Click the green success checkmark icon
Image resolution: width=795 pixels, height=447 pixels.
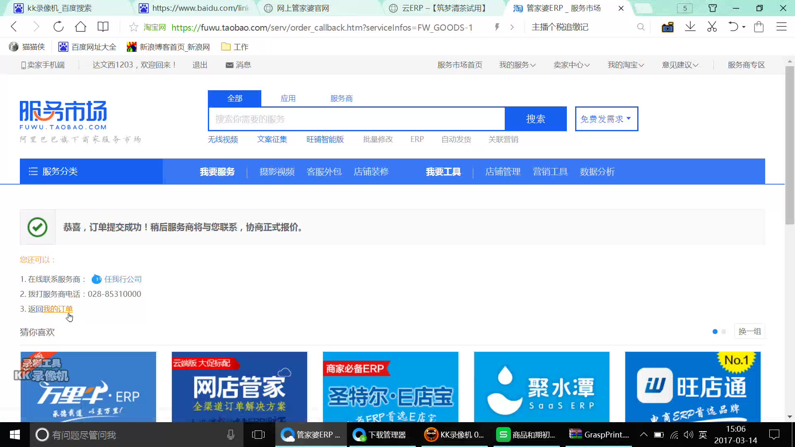37,227
